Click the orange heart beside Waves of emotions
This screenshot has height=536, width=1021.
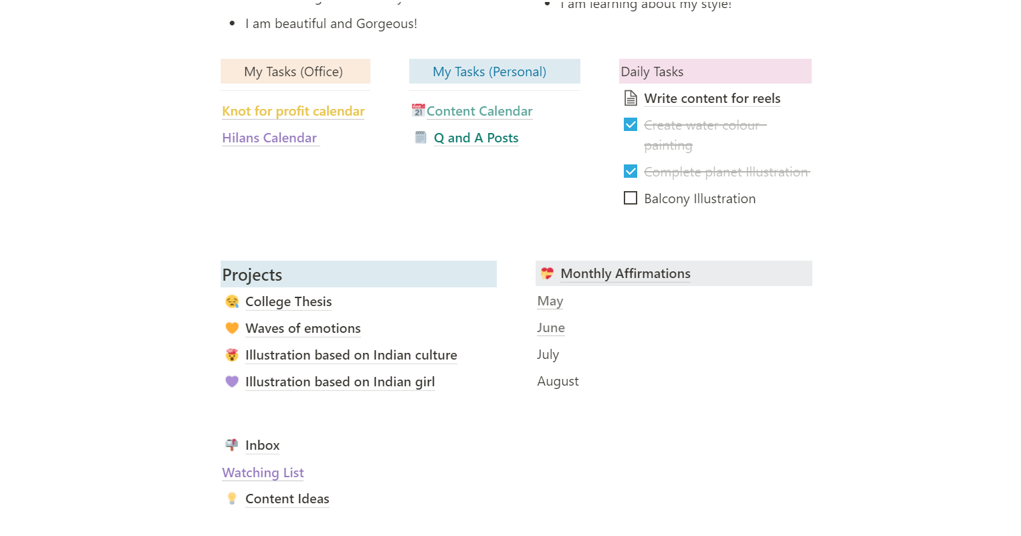pyautogui.click(x=232, y=328)
